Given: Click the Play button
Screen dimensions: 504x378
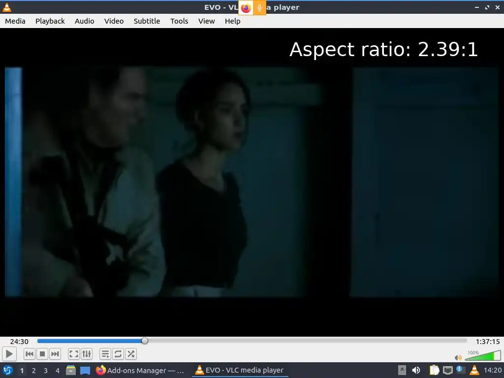Looking at the screenshot, I should (x=9, y=354).
